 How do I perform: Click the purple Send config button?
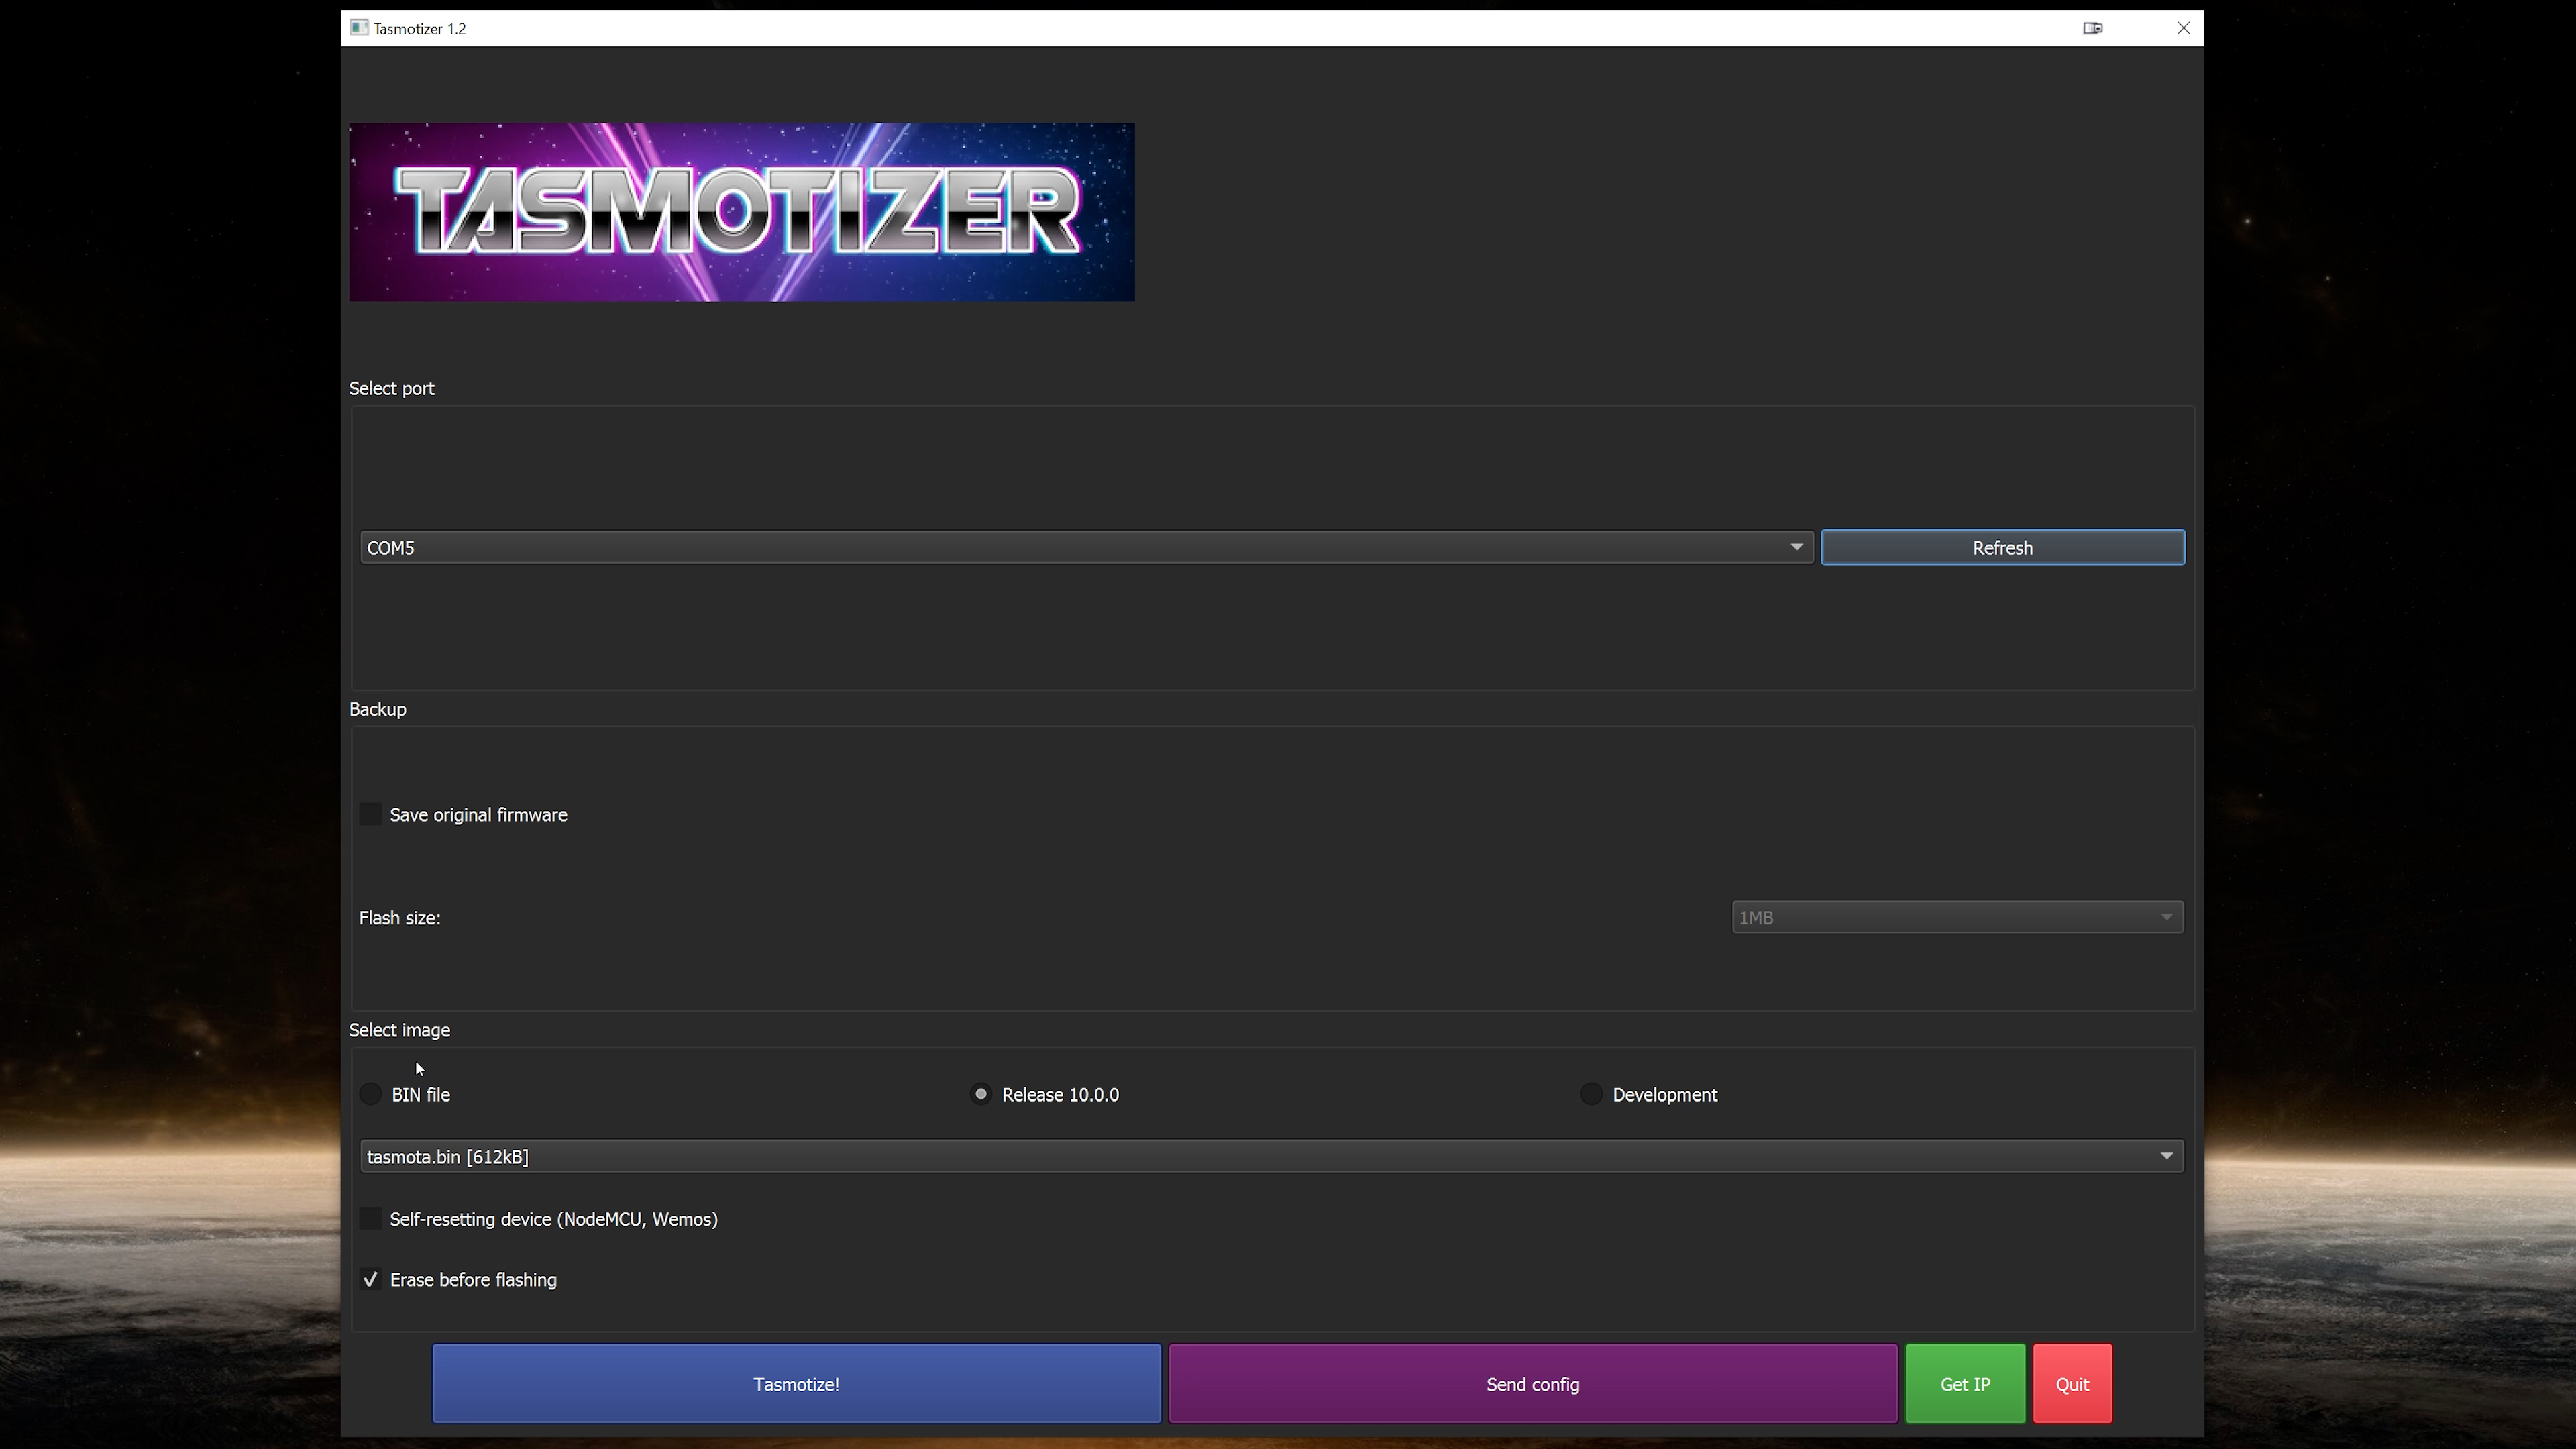1532,1383
